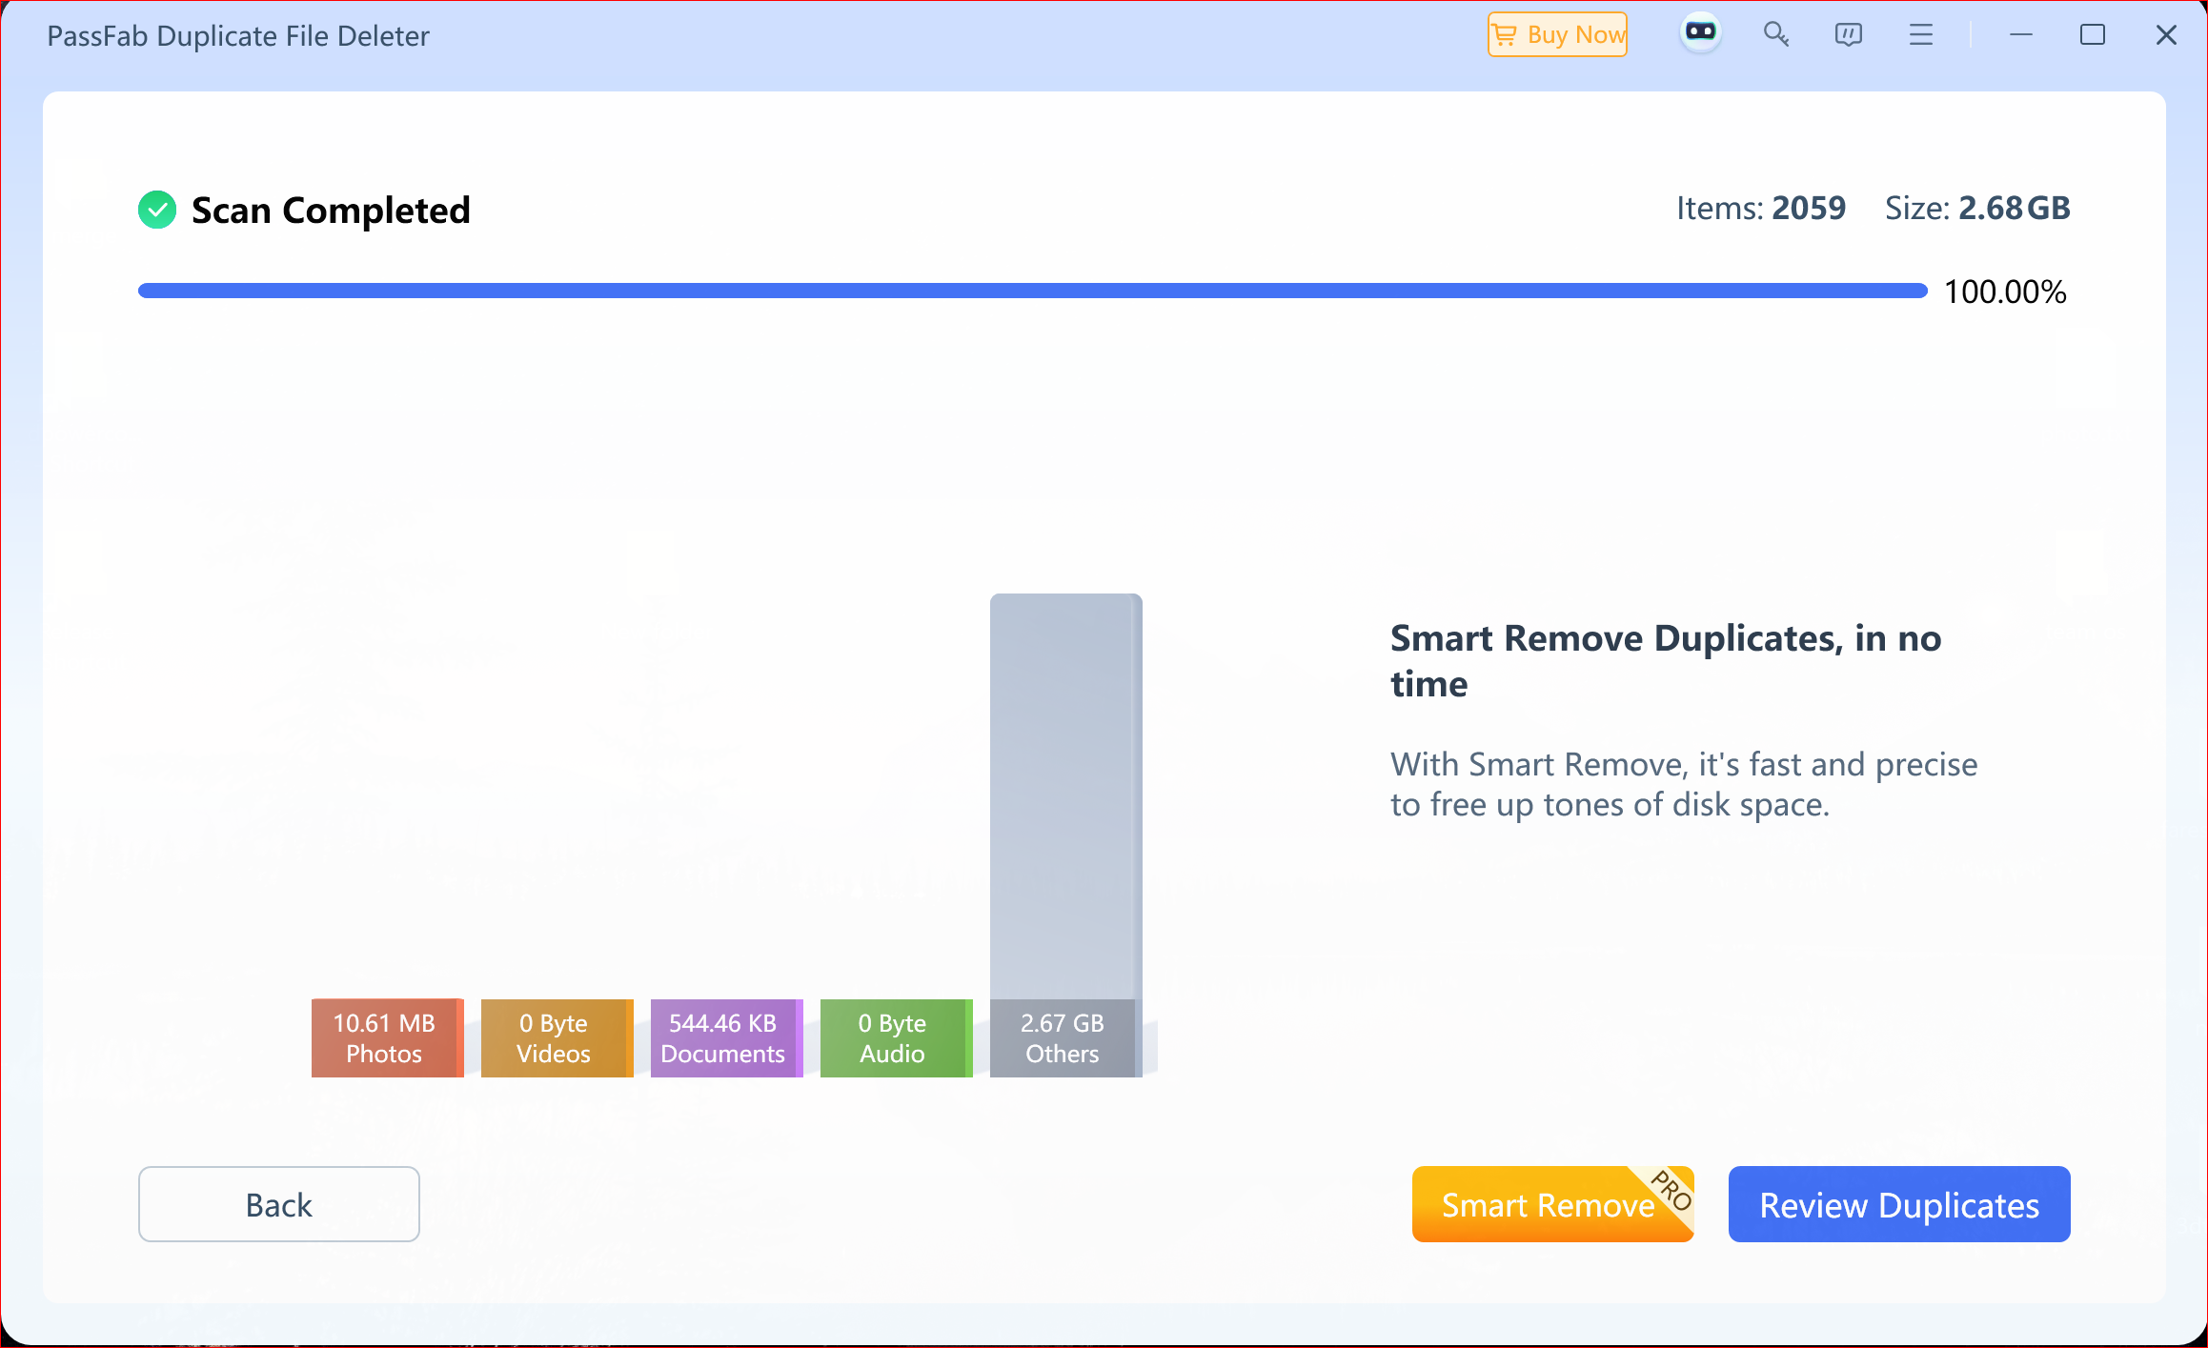
Task: Open the hamburger menu
Action: pos(1921,35)
